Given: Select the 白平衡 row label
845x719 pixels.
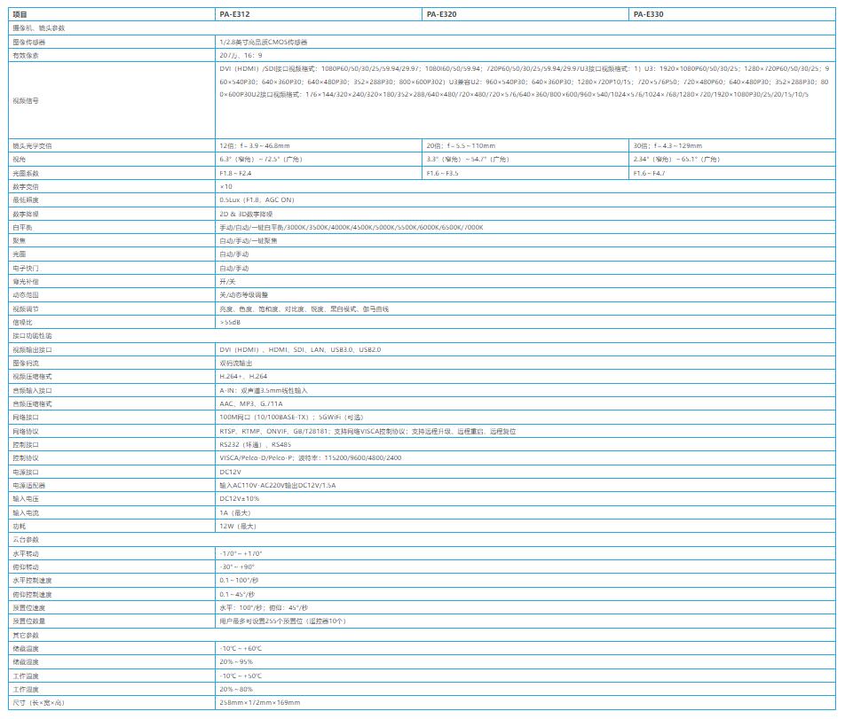Looking at the screenshot, I should pyautogui.click(x=23, y=228).
